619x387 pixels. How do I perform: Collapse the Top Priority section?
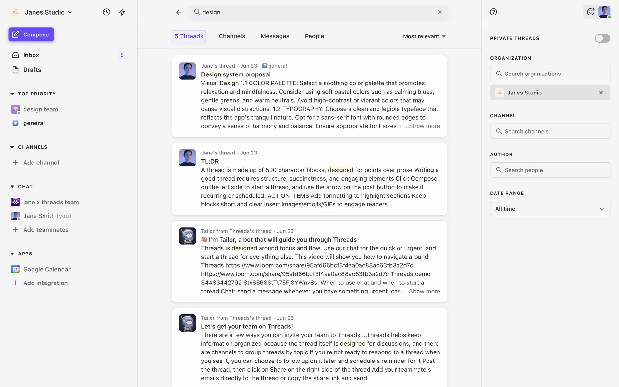12,94
